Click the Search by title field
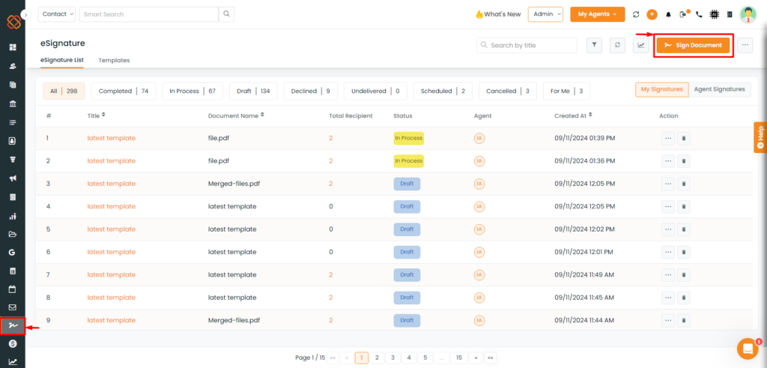Viewport: 767px width, 368px height. (x=527, y=45)
